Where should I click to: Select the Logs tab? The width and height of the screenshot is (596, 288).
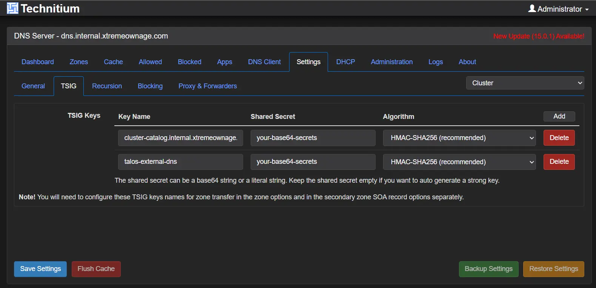tap(436, 62)
